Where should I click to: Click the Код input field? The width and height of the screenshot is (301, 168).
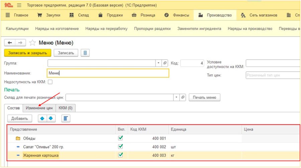[x=192, y=63]
